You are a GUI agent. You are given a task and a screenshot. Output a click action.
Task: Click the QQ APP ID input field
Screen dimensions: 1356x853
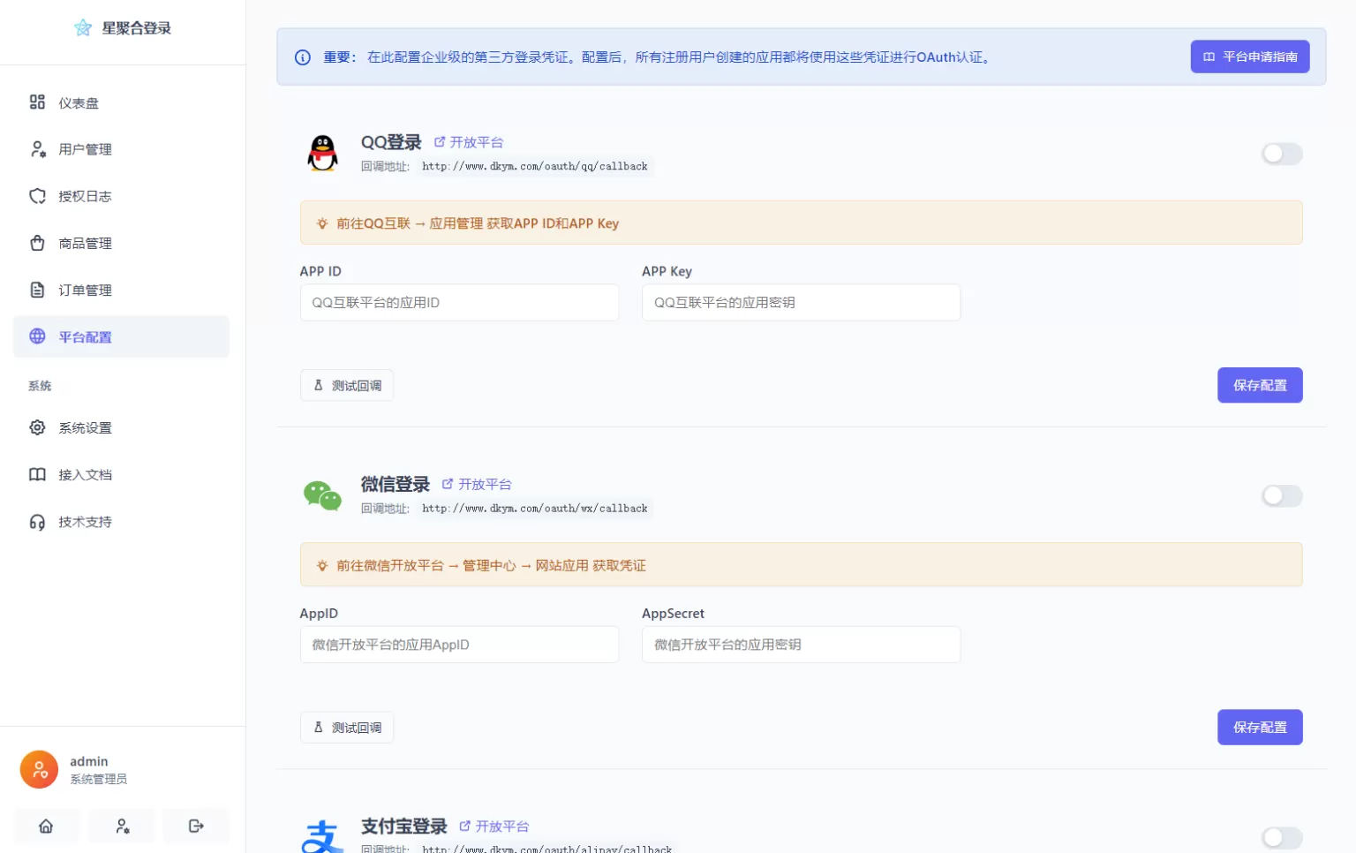[459, 303]
